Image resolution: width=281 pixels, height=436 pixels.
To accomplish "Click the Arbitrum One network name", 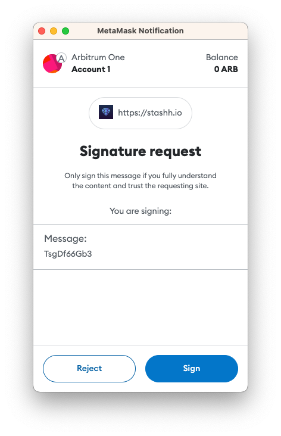I will point(98,57).
